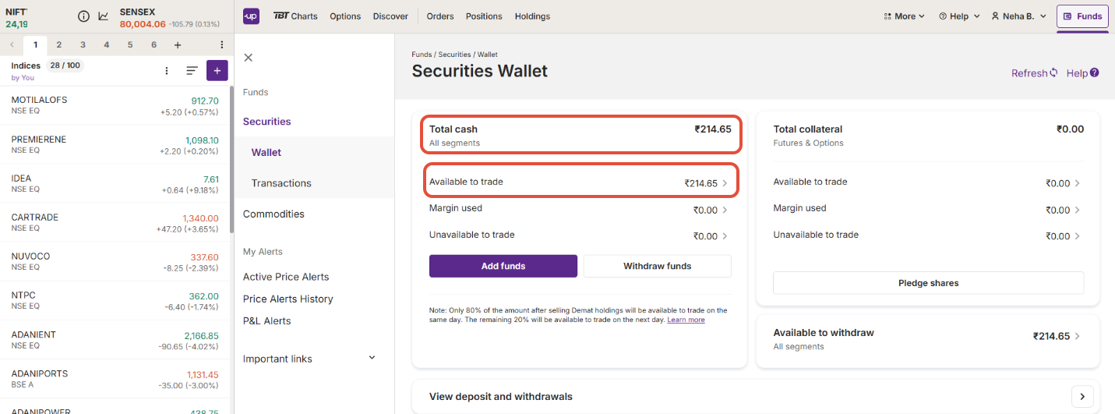Open the Options menu item
1115x414 pixels.
tap(345, 16)
